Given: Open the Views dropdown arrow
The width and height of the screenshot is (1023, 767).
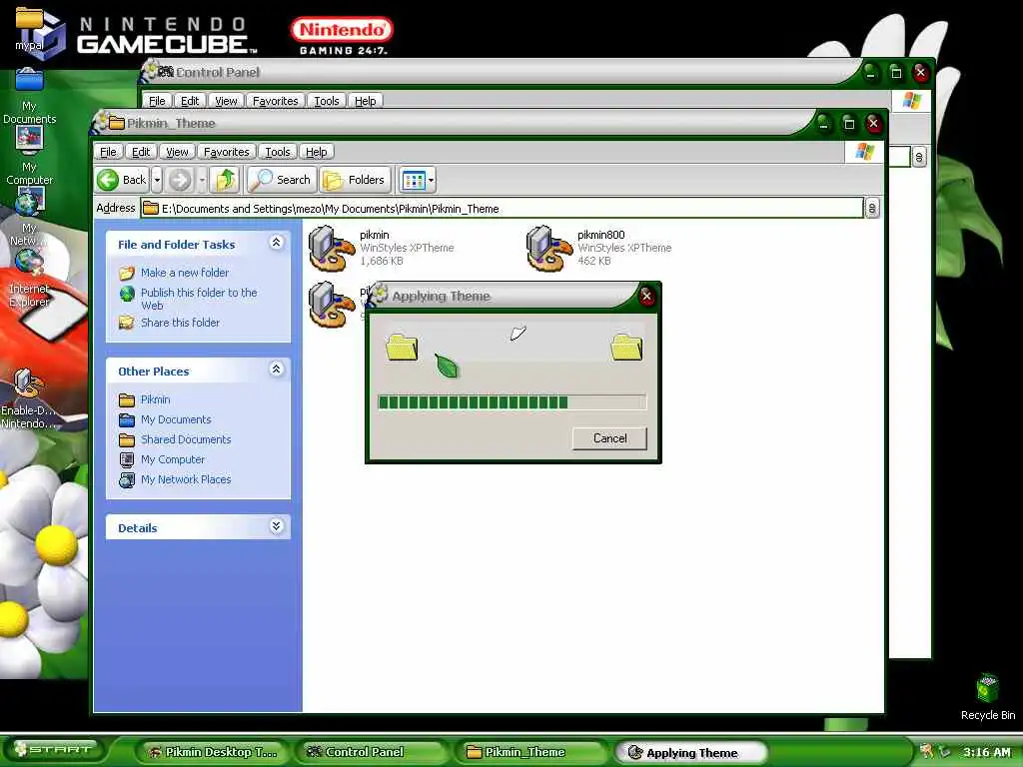Looking at the screenshot, I should 432,180.
